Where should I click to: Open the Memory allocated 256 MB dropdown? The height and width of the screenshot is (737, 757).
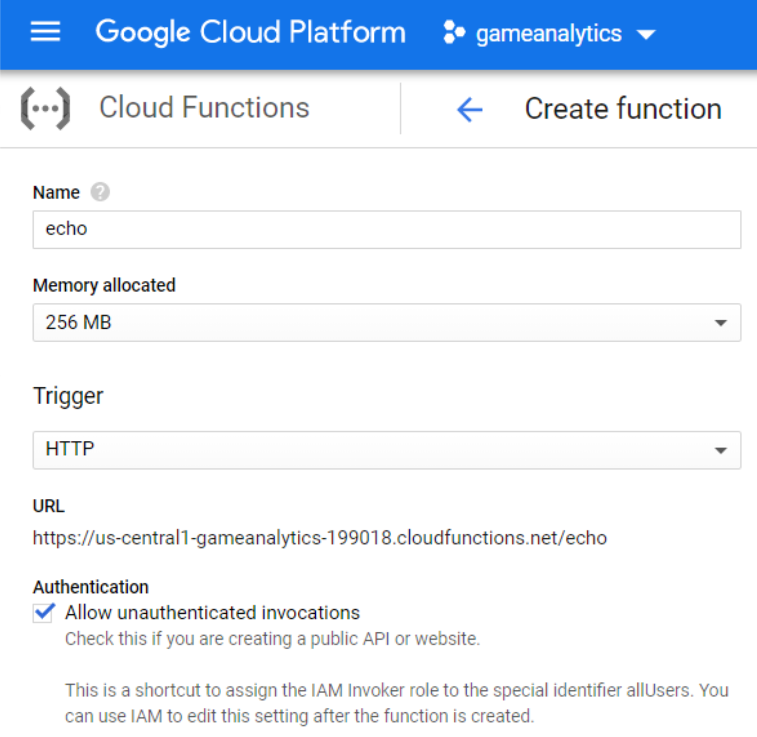[387, 322]
